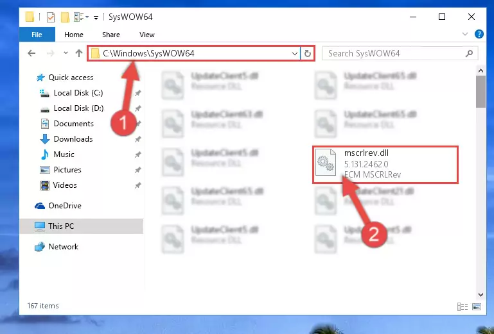Open Videos in the navigation pane

[58, 185]
